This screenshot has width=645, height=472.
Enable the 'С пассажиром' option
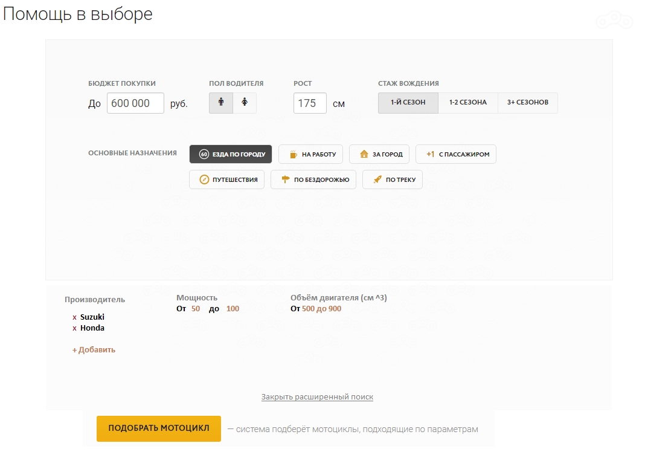click(x=456, y=154)
